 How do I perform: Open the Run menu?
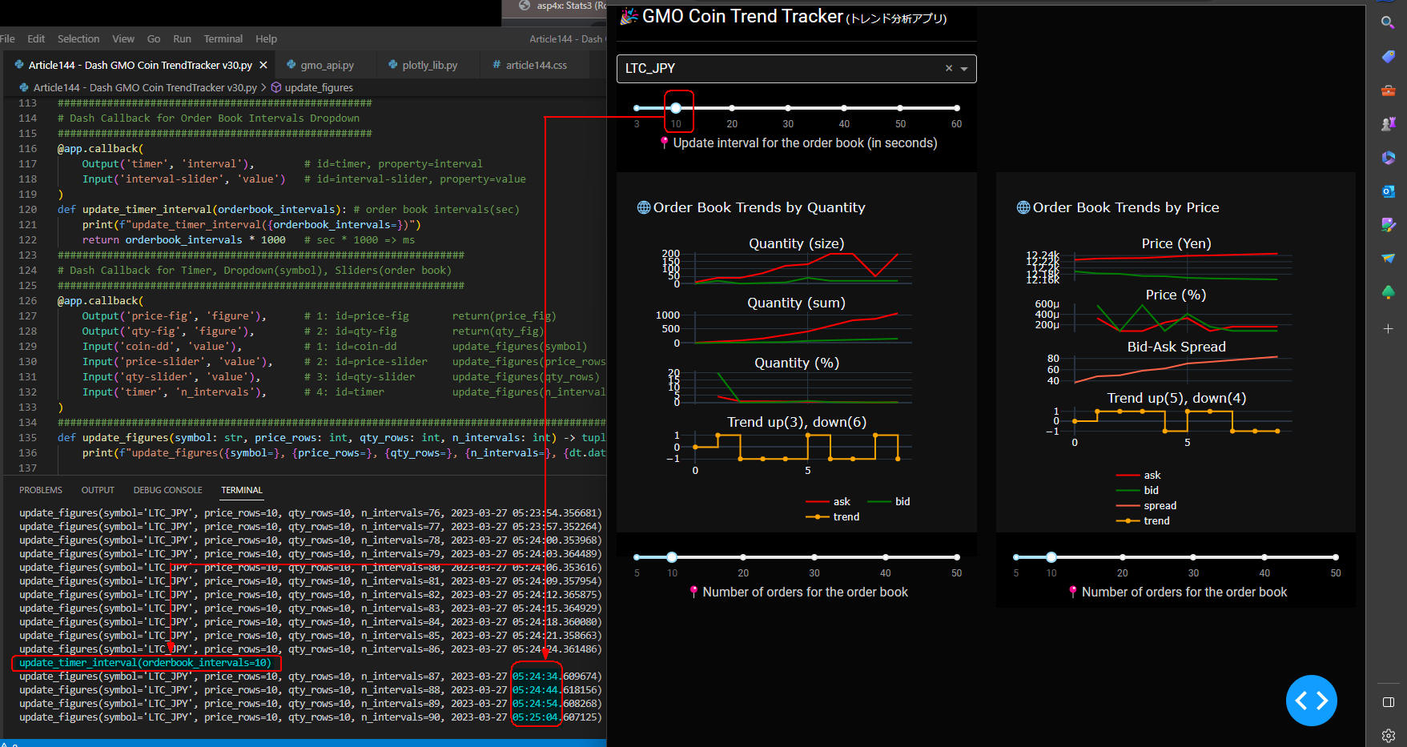coord(183,38)
